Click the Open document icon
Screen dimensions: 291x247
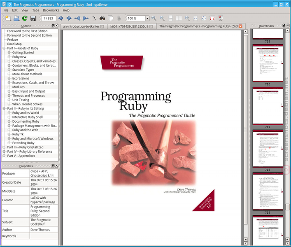click(16, 18)
